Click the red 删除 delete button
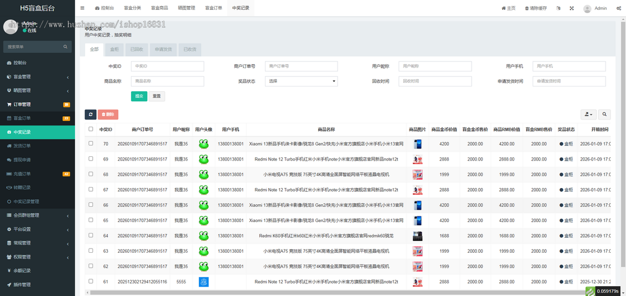The height and width of the screenshot is (296, 626). [x=108, y=114]
